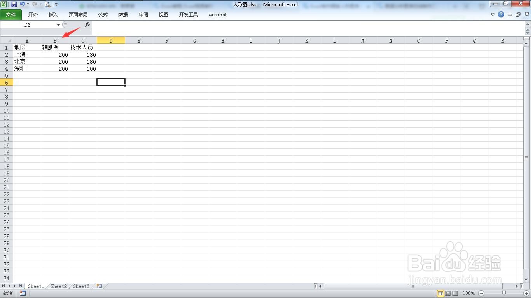Expand the ribbon with the chevron icon
The height and width of the screenshot is (298, 531).
[x=493, y=14]
